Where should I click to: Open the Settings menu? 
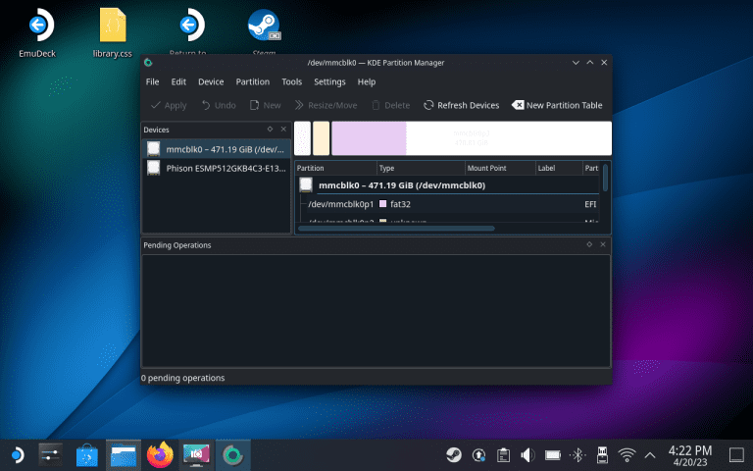click(329, 82)
